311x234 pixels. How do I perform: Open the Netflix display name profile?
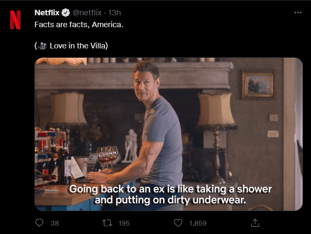47,13
